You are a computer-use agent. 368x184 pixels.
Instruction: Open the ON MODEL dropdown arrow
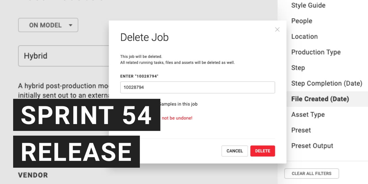click(71, 25)
